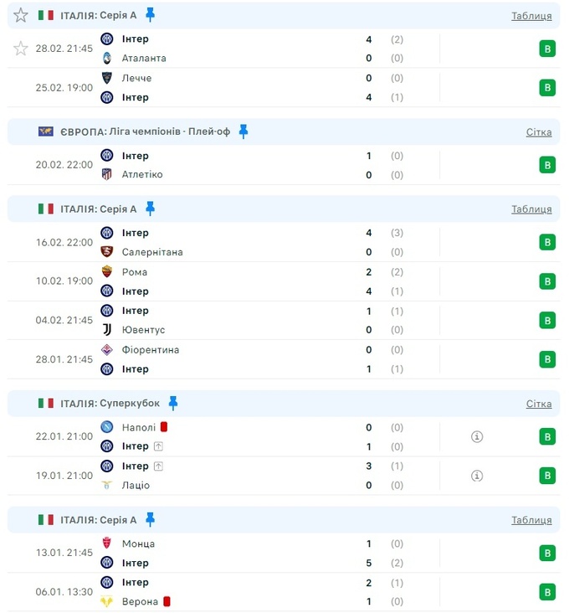Screen dimensions: 569x613
Task: Click info icon on Інтер–Лаціо match
Action: click(x=477, y=476)
